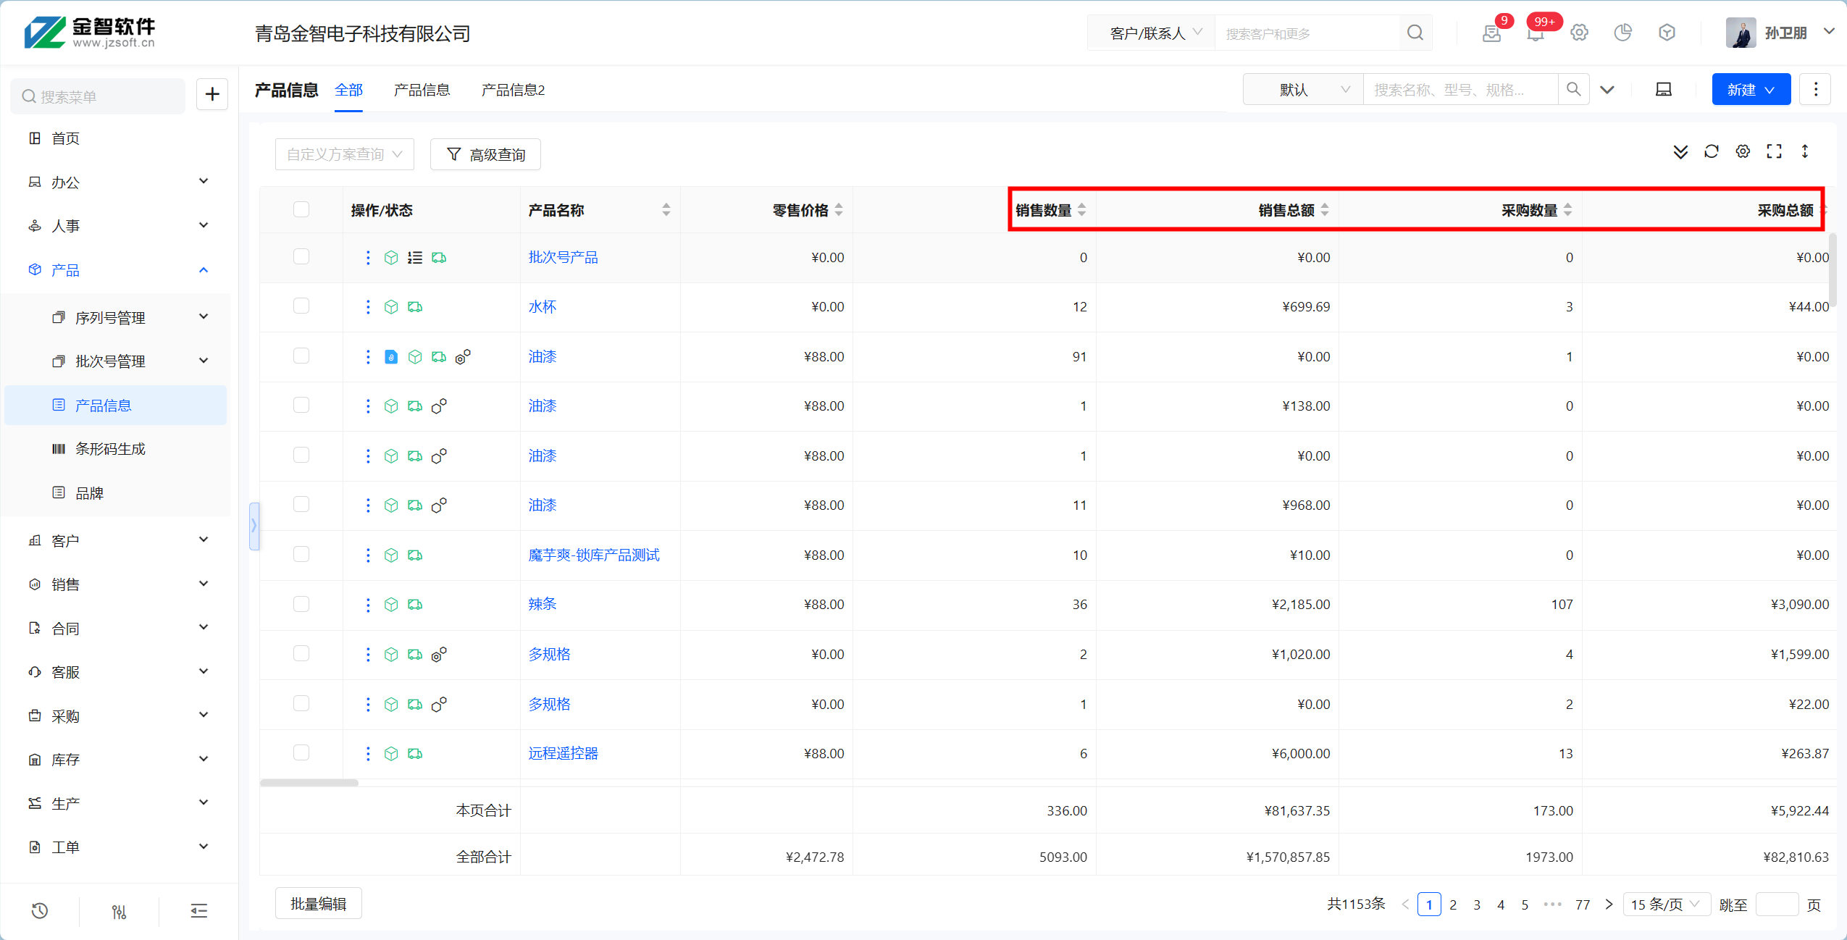Screen dimensions: 1847x940
Task: Click the horizontal scrollbar under the table
Action: (x=309, y=783)
